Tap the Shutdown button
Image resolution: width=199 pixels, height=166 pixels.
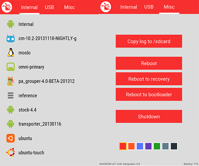pos(149,117)
